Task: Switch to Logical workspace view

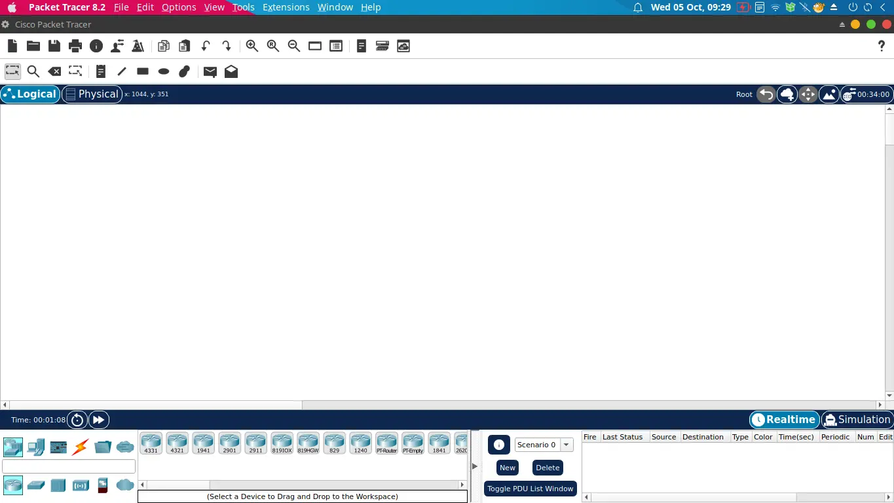Action: click(30, 94)
